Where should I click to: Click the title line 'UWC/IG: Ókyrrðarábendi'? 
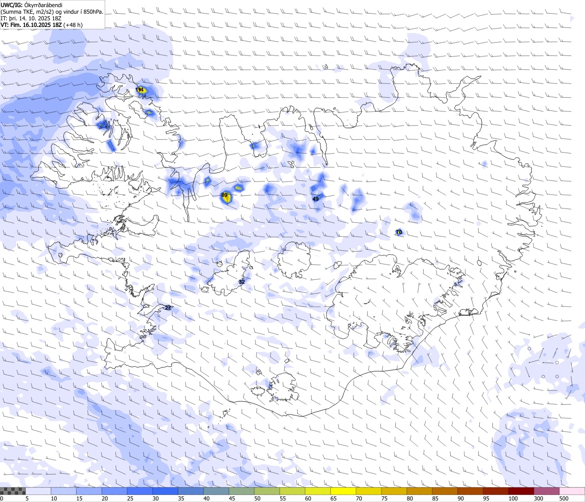click(32, 5)
